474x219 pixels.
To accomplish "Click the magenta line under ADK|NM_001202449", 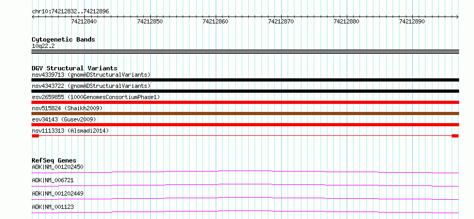I will [245, 198].
